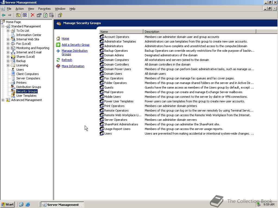Viewport: 278px width, 208px height.
Task: Click the Start button
Action: pyautogui.click(x=7, y=205)
